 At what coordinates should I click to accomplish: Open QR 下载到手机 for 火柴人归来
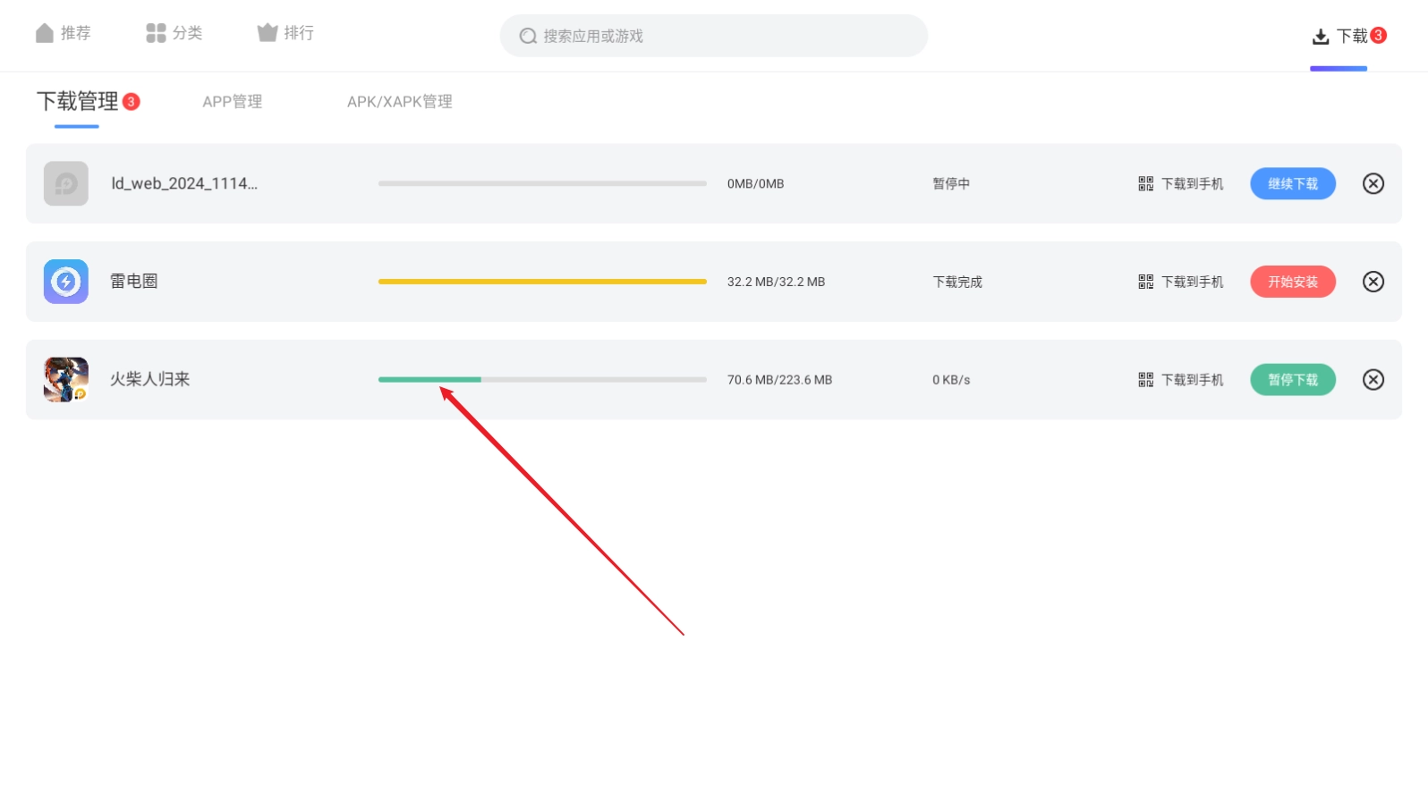pos(1180,379)
